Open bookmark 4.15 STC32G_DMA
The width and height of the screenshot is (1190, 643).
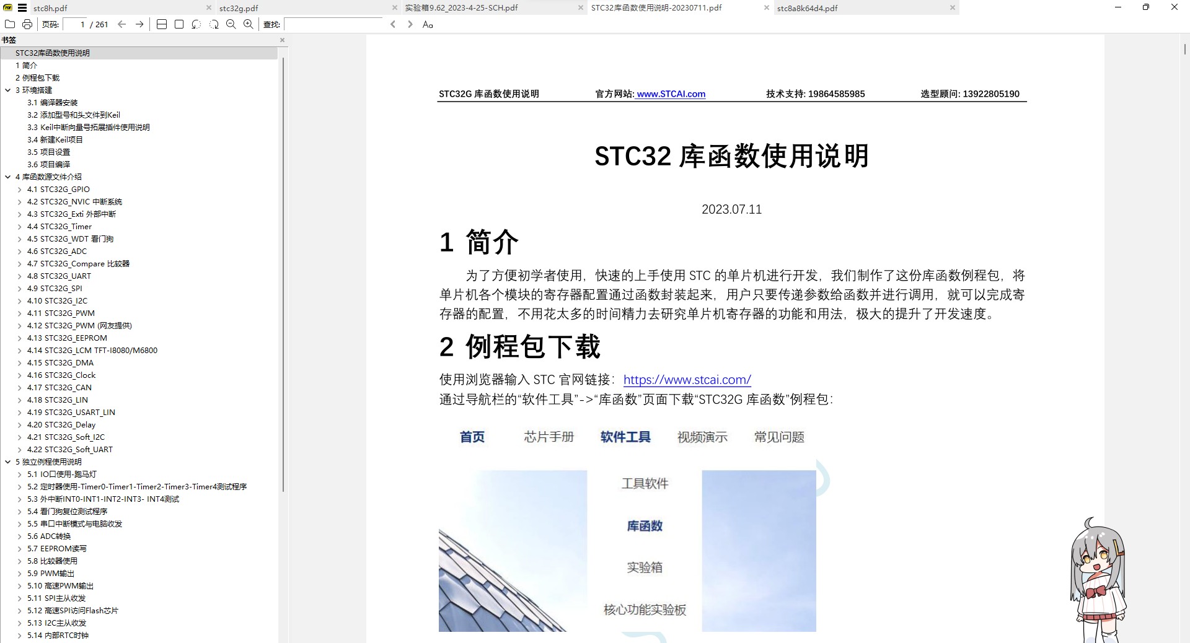click(60, 362)
